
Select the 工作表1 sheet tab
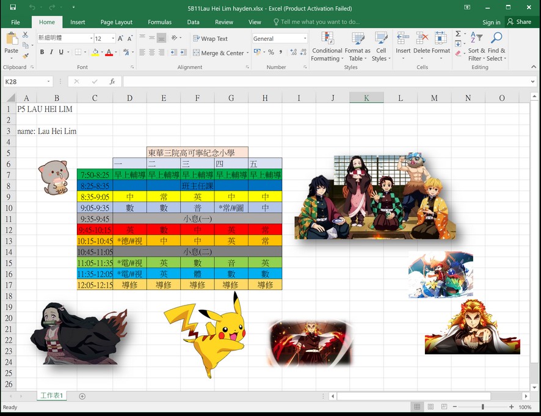(x=52, y=396)
